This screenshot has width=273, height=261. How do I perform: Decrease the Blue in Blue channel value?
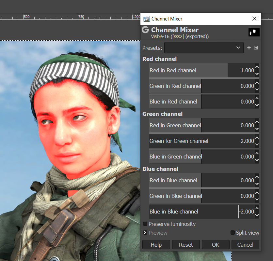(x=257, y=215)
